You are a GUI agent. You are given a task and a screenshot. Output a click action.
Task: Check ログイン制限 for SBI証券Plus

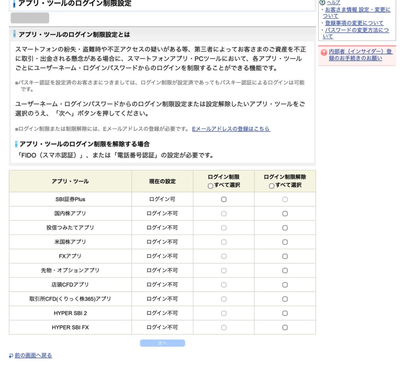click(224, 199)
